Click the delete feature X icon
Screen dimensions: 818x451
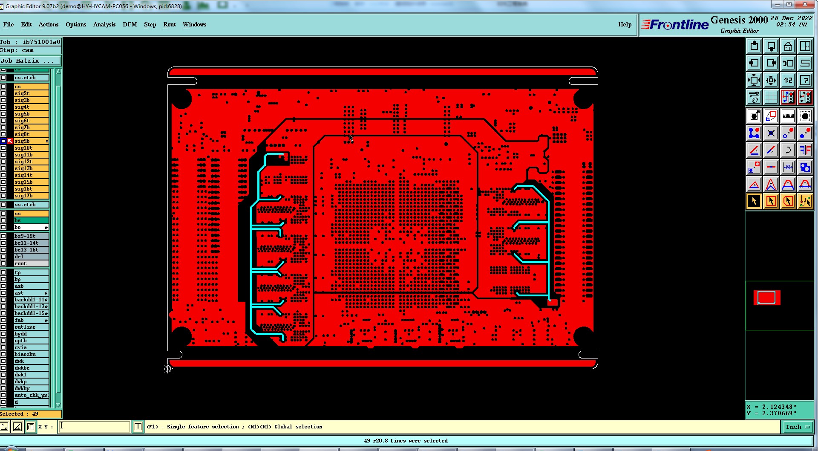[x=771, y=133]
